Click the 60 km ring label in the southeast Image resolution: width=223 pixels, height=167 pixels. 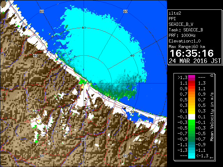125,156
